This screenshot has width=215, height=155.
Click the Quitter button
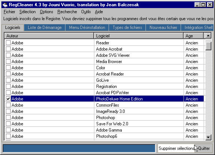[204, 148]
